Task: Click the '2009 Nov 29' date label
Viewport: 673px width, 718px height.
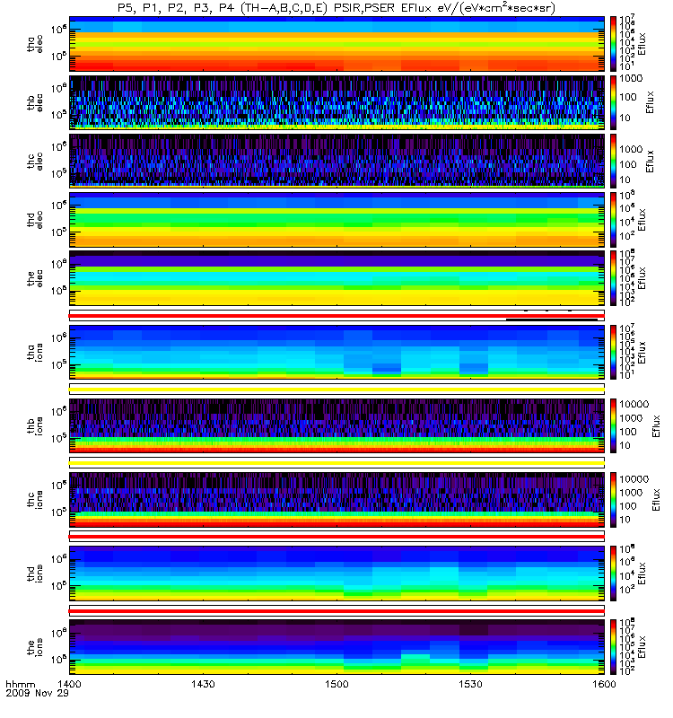Action: [x=37, y=693]
